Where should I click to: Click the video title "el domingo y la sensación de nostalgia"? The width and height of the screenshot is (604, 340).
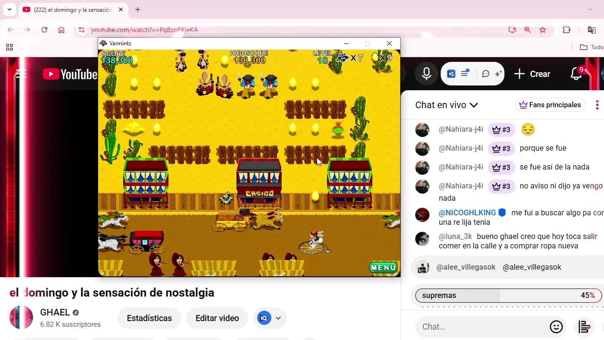(112, 293)
